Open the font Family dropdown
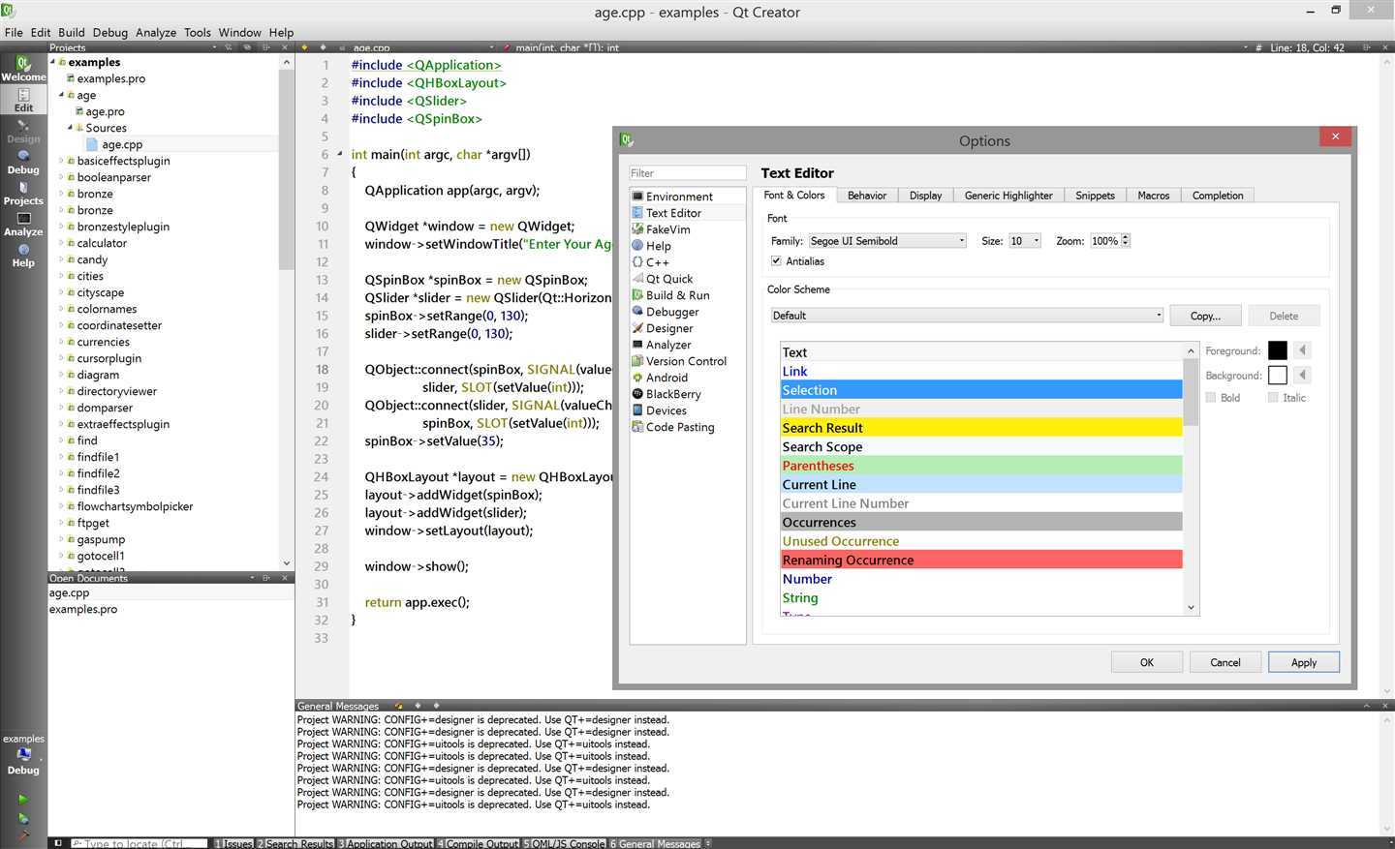The width and height of the screenshot is (1395, 849). click(887, 241)
